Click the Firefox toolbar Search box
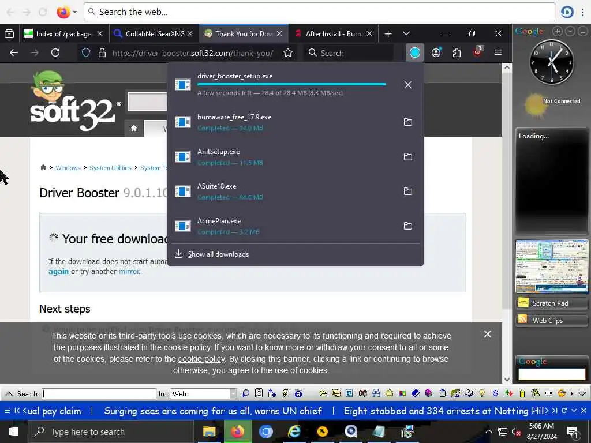The height and width of the screenshot is (443, 591). point(349,53)
